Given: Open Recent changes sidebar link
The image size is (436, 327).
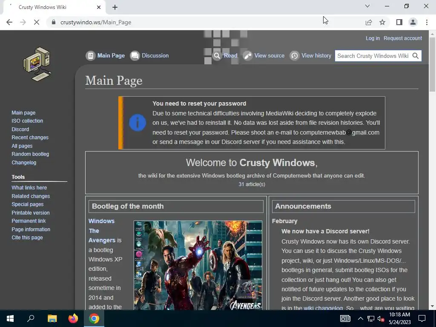Looking at the screenshot, I should click(x=30, y=138).
